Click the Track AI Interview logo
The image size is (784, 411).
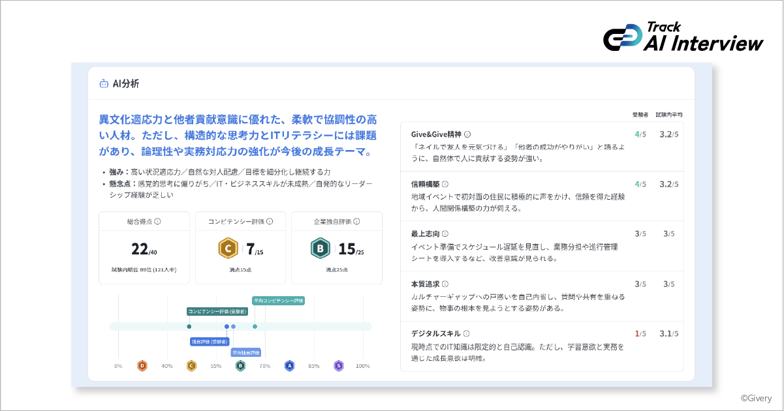(x=683, y=37)
